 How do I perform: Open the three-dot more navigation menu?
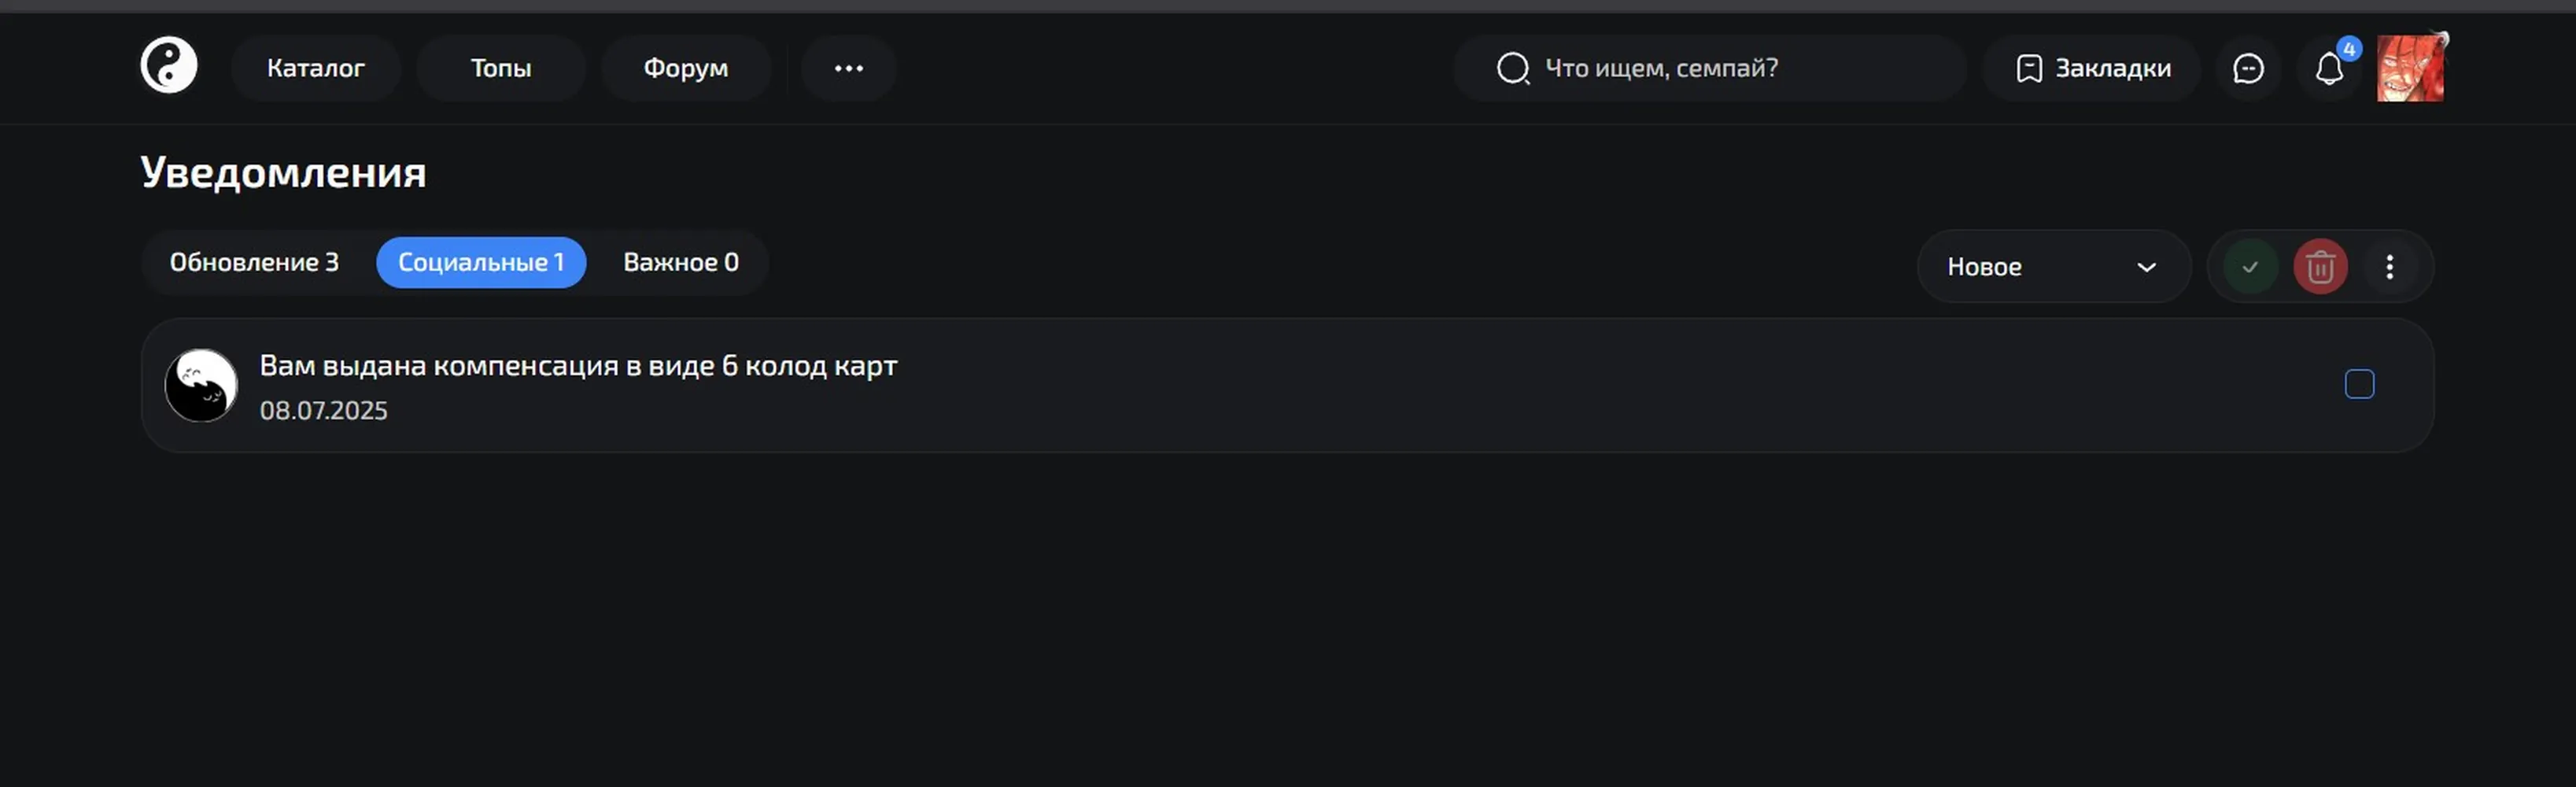coord(848,68)
